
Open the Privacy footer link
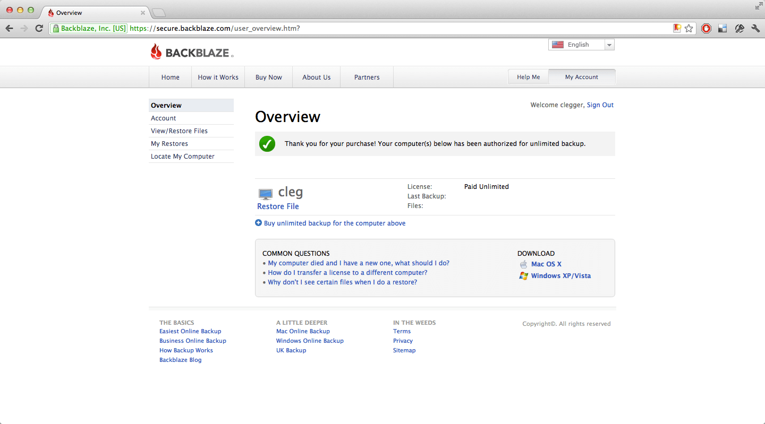pyautogui.click(x=403, y=341)
